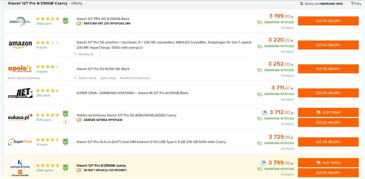Click the Zgłoś uwagi link

pyautogui.click(x=108, y=78)
